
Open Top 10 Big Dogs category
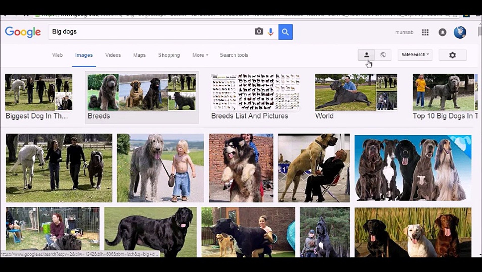[x=445, y=97]
